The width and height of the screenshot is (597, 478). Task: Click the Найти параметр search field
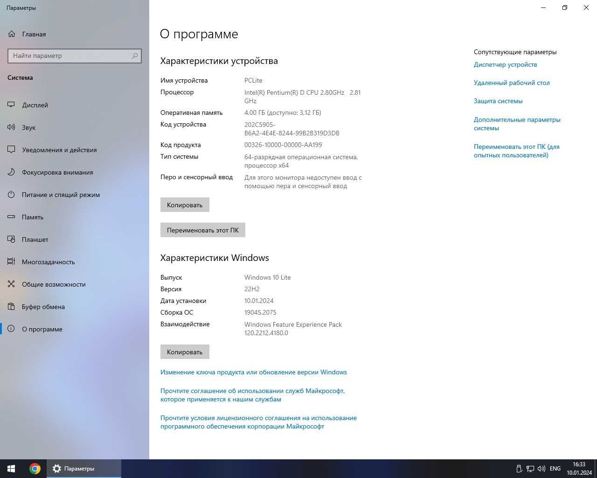click(x=75, y=56)
